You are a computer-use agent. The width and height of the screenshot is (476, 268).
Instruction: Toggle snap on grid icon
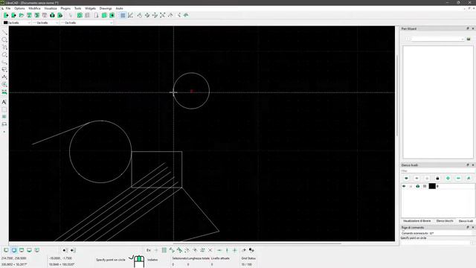click(164, 250)
